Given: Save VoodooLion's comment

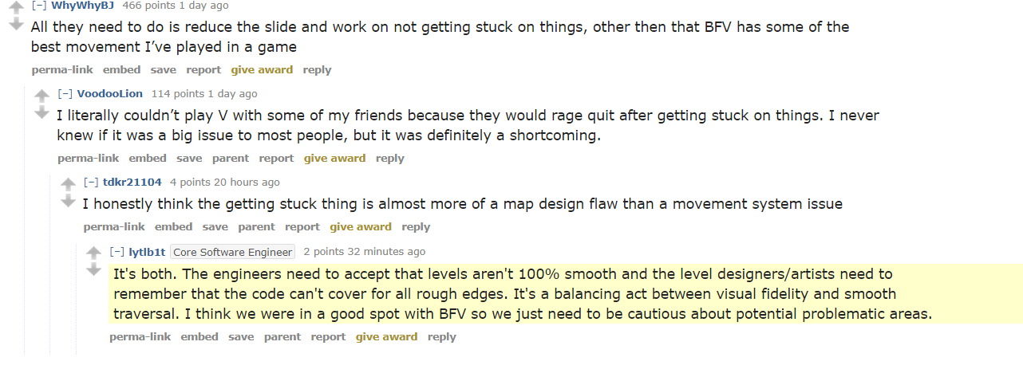Looking at the screenshot, I should 189,159.
